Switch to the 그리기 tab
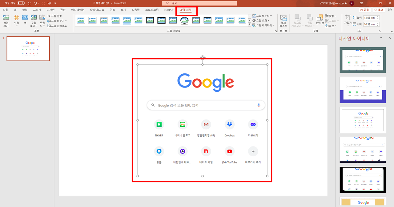 click(37, 10)
